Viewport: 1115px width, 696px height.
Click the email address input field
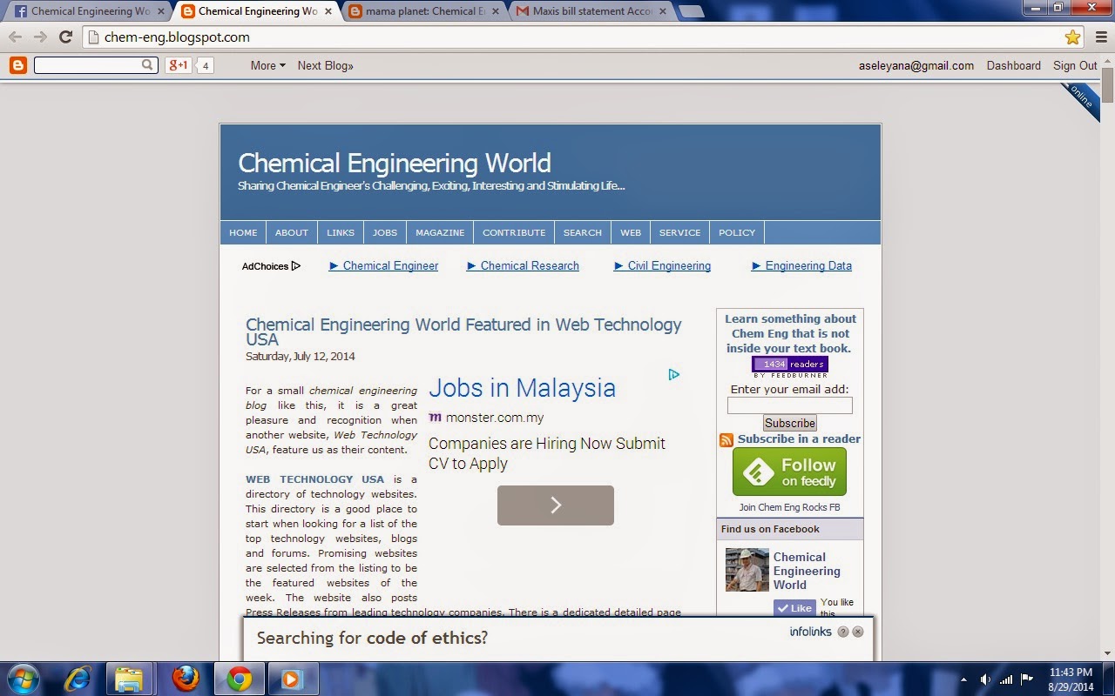789,405
